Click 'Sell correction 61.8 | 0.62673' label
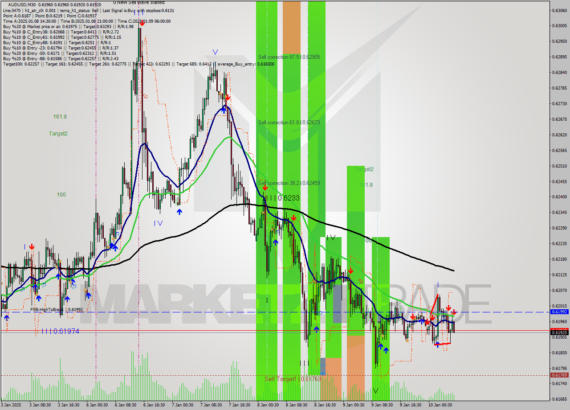Image resolution: width=570 pixels, height=410 pixels. (289, 123)
